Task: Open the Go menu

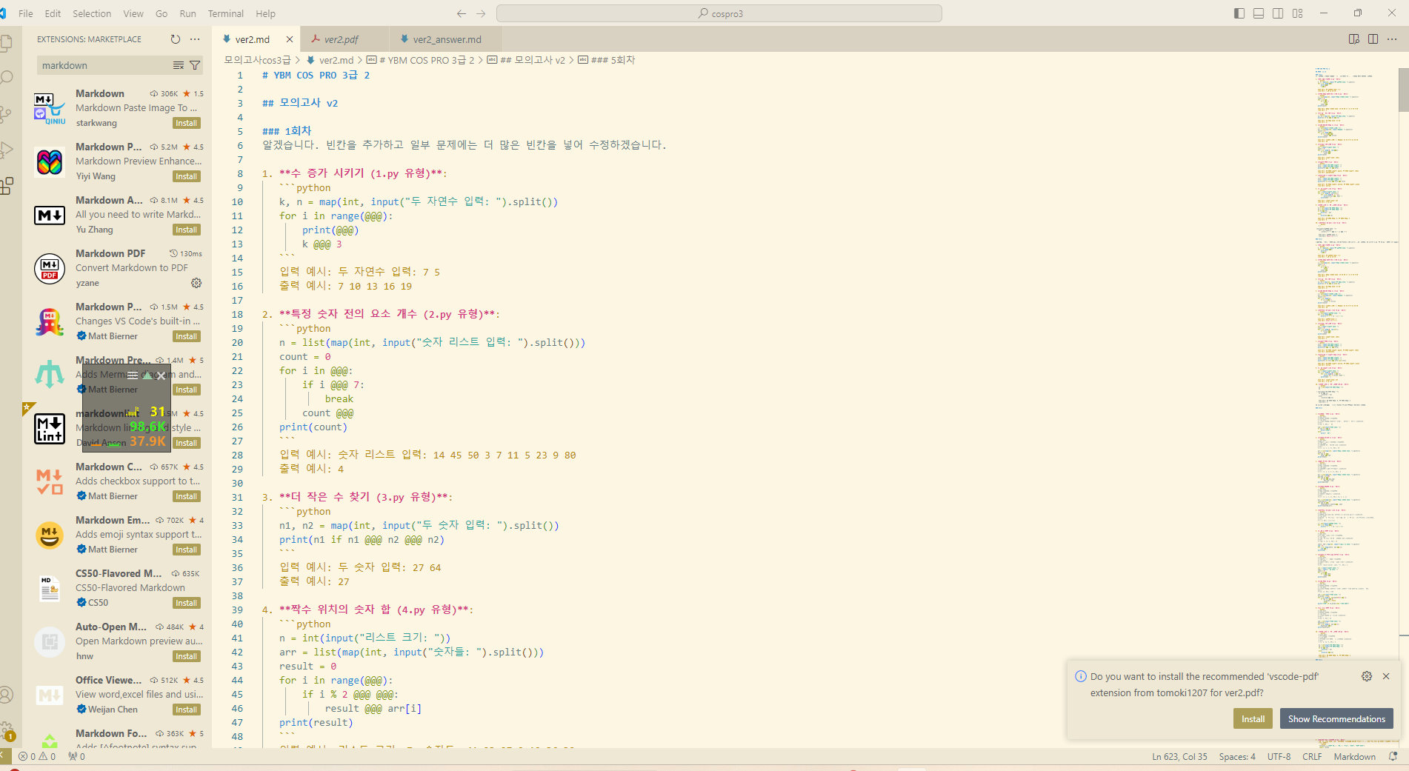Action: 161,13
